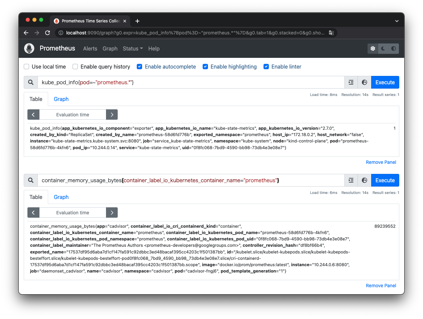Go forward in browser history
Image resolution: width=423 pixels, height=319 pixels.
[37, 33]
